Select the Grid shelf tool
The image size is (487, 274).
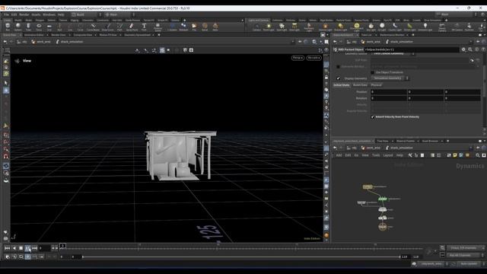coord(49,27)
